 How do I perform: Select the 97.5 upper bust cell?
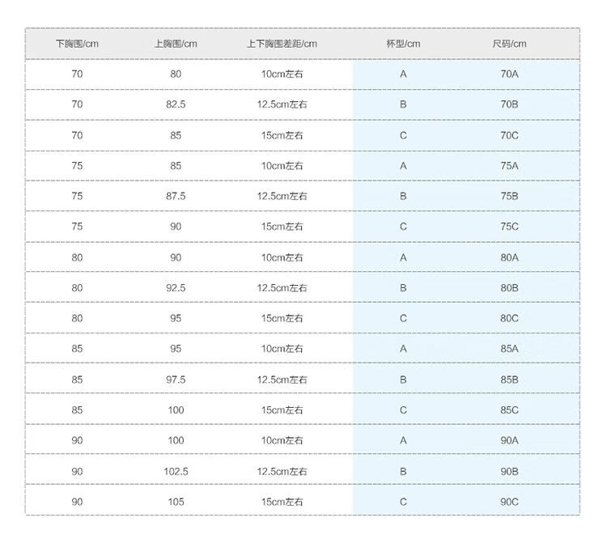click(176, 380)
